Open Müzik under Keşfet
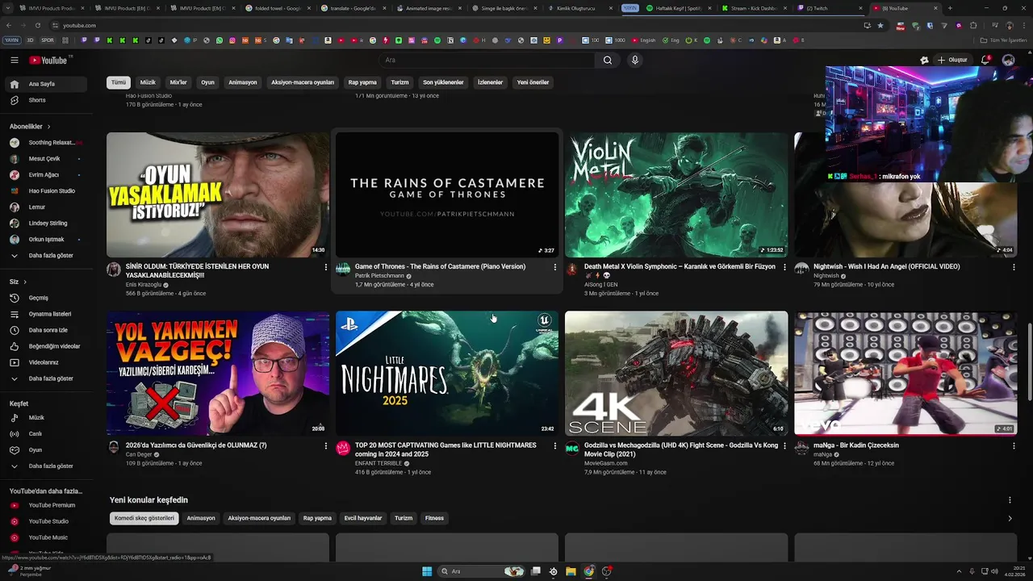Screen dimensions: 1033x581 (47, 418)
